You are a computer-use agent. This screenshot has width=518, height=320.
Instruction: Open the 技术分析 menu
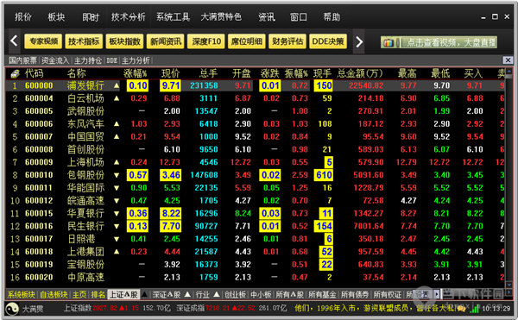pos(128,17)
